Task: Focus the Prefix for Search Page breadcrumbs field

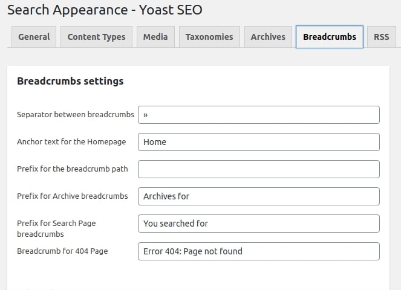Action: tap(258, 224)
